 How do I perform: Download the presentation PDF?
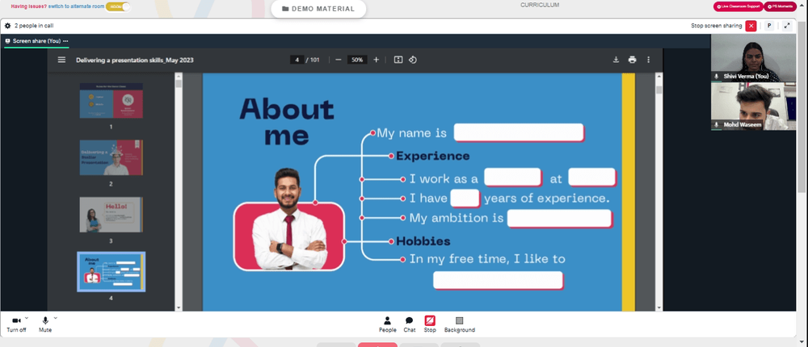click(x=616, y=60)
